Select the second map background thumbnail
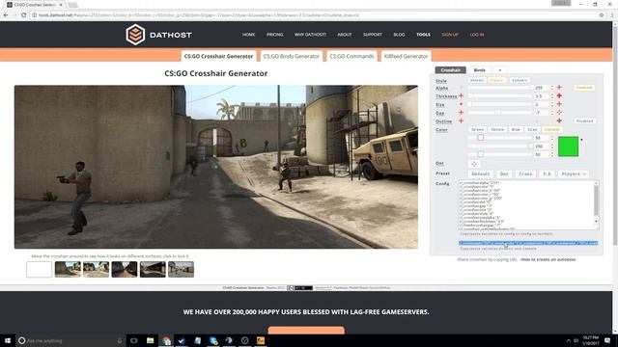Viewport: 618px width, 347px height. [96, 270]
